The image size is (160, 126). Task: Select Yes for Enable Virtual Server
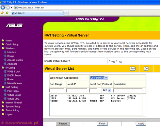pos(109,61)
